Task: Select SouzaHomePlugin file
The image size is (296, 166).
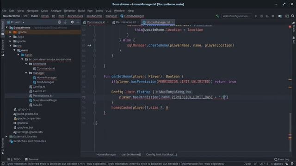Action: click(x=45, y=101)
